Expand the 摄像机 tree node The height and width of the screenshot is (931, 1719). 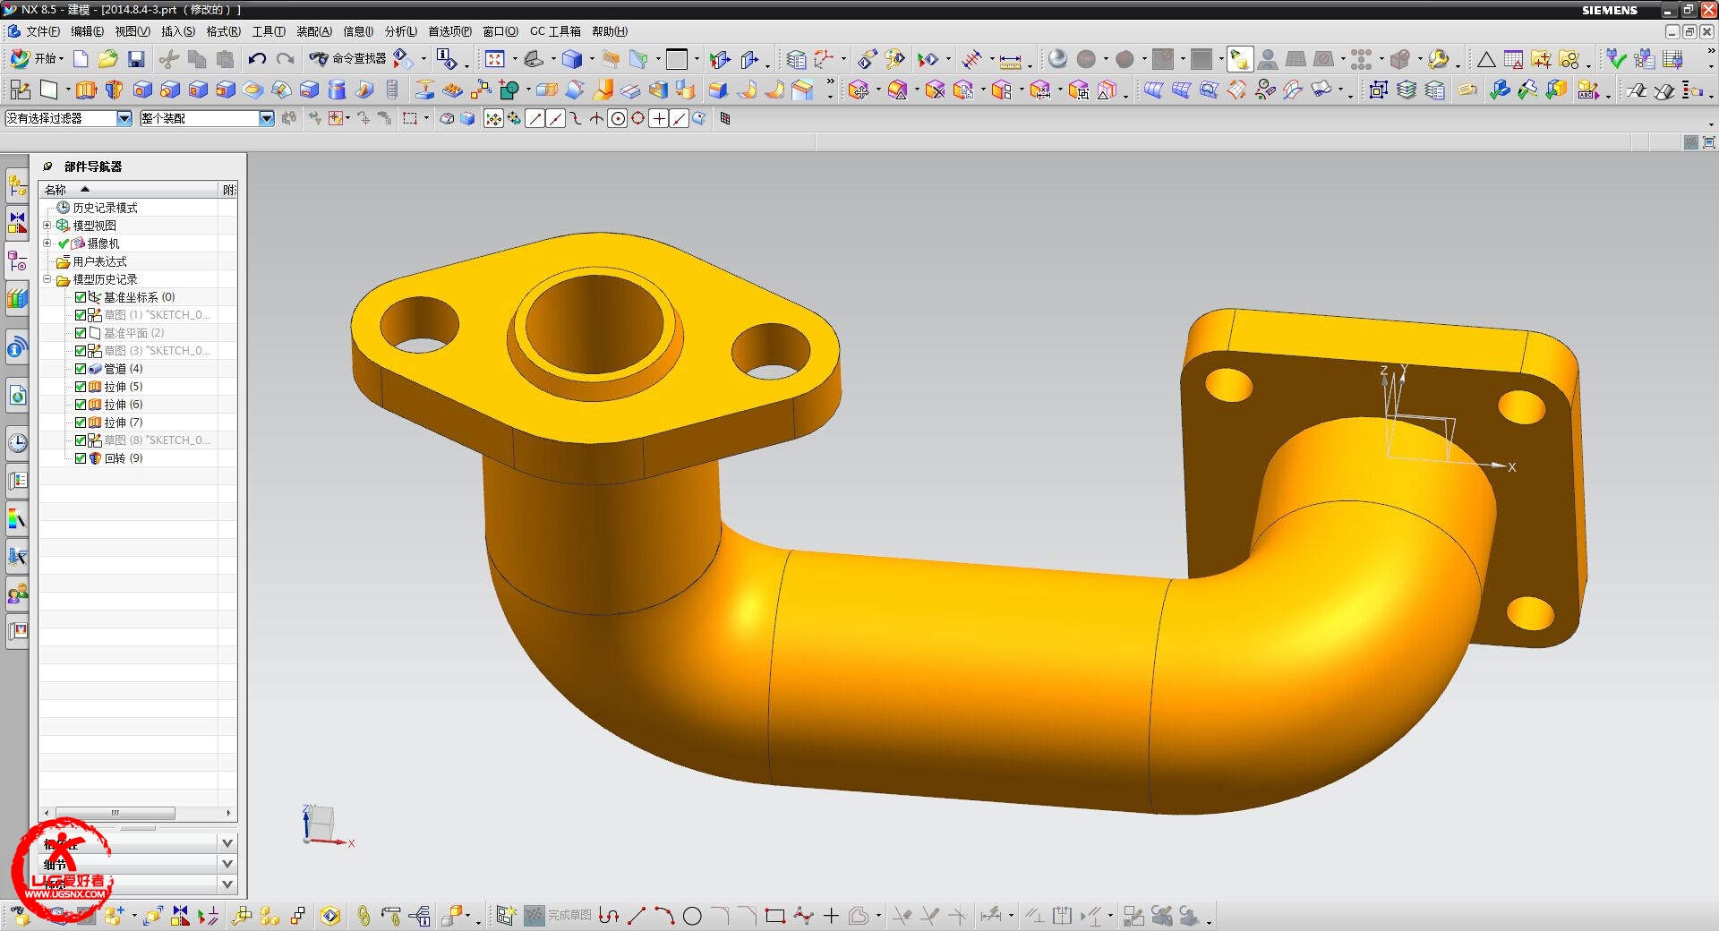pyautogui.click(x=47, y=243)
